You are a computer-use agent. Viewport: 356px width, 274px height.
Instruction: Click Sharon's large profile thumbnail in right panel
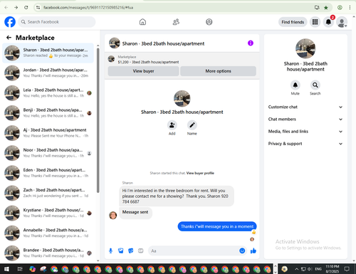point(305,48)
